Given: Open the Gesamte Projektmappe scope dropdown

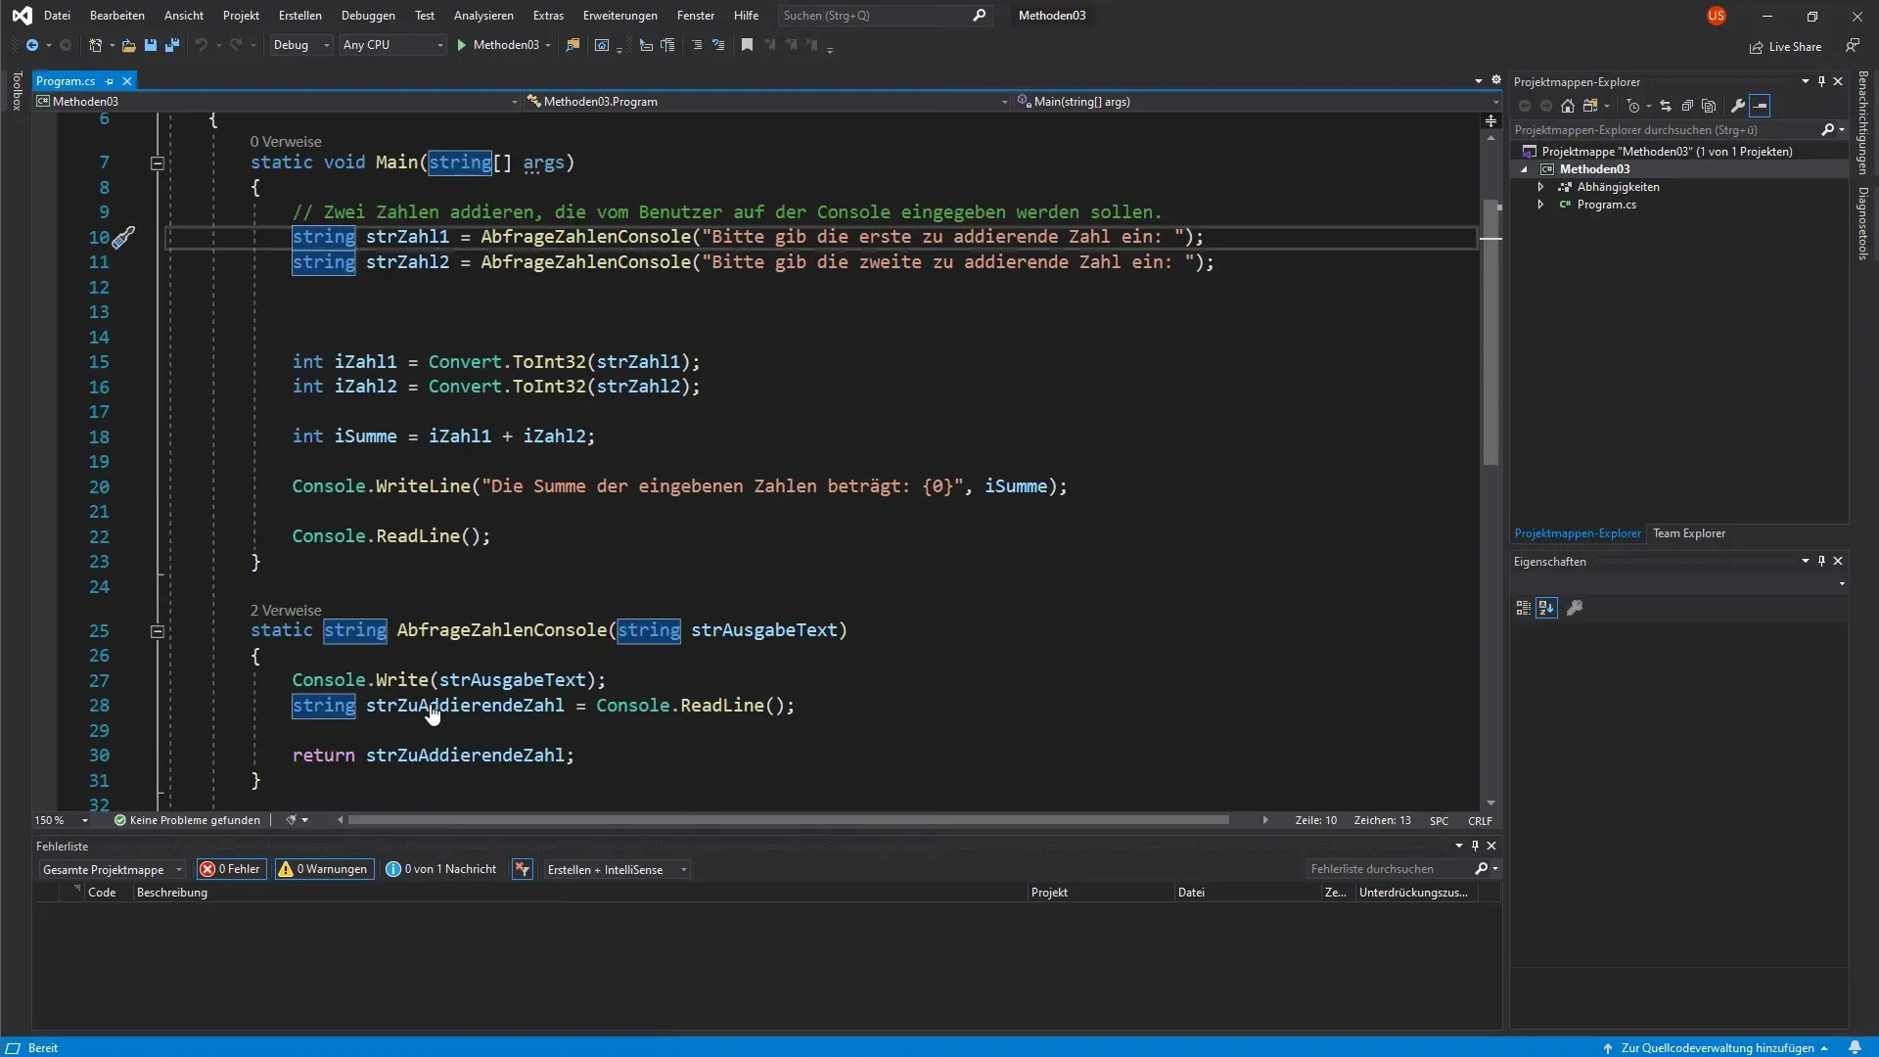Looking at the screenshot, I should 112,869.
